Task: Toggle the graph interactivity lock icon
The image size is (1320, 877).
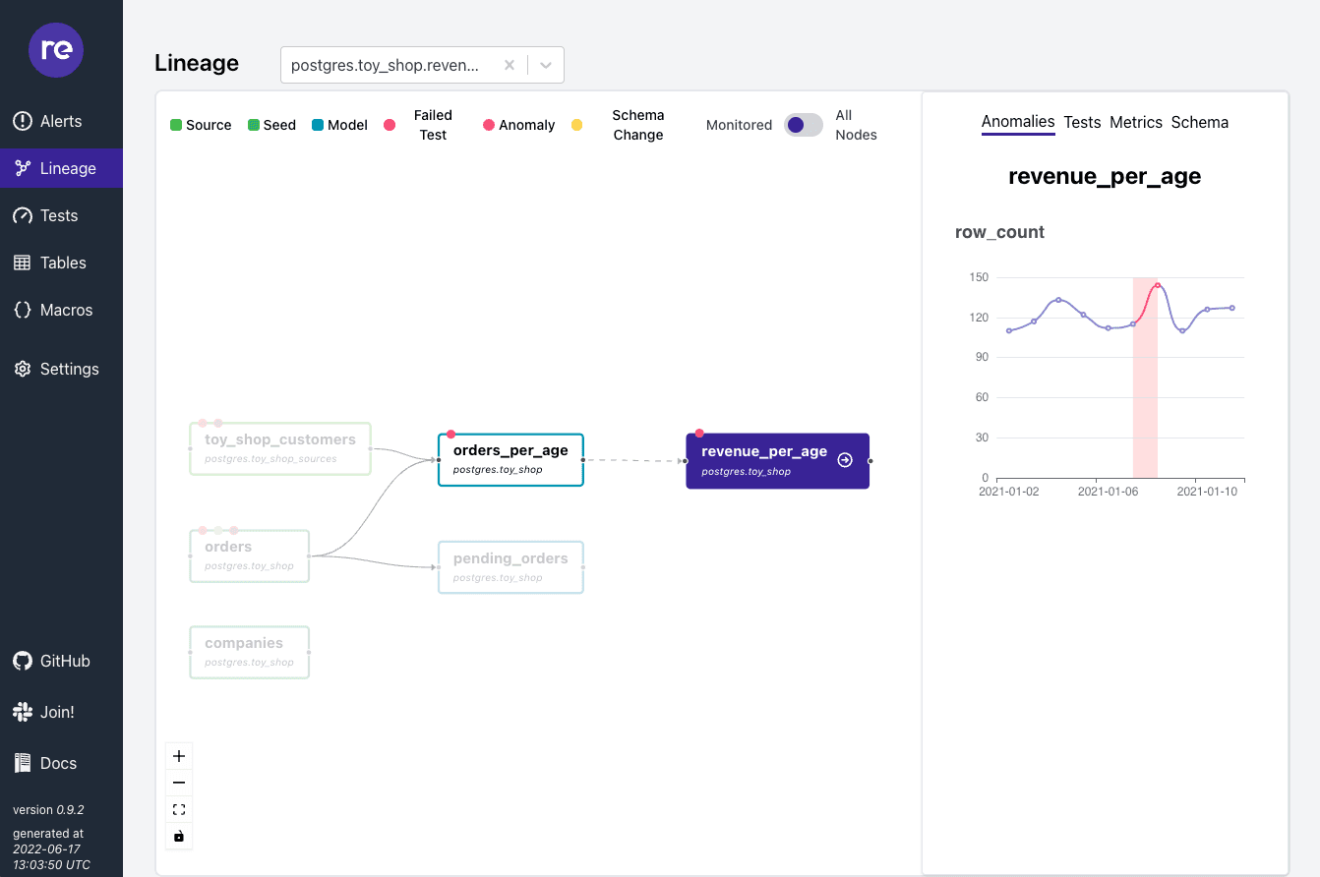Action: [x=179, y=836]
